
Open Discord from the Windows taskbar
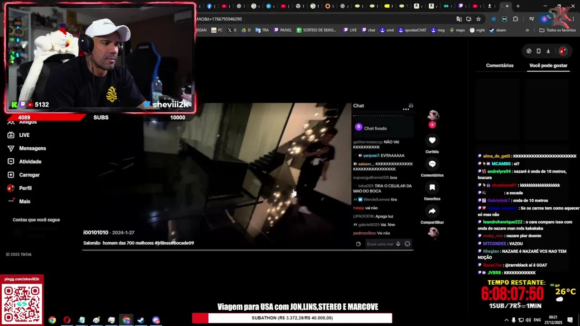tap(156, 320)
